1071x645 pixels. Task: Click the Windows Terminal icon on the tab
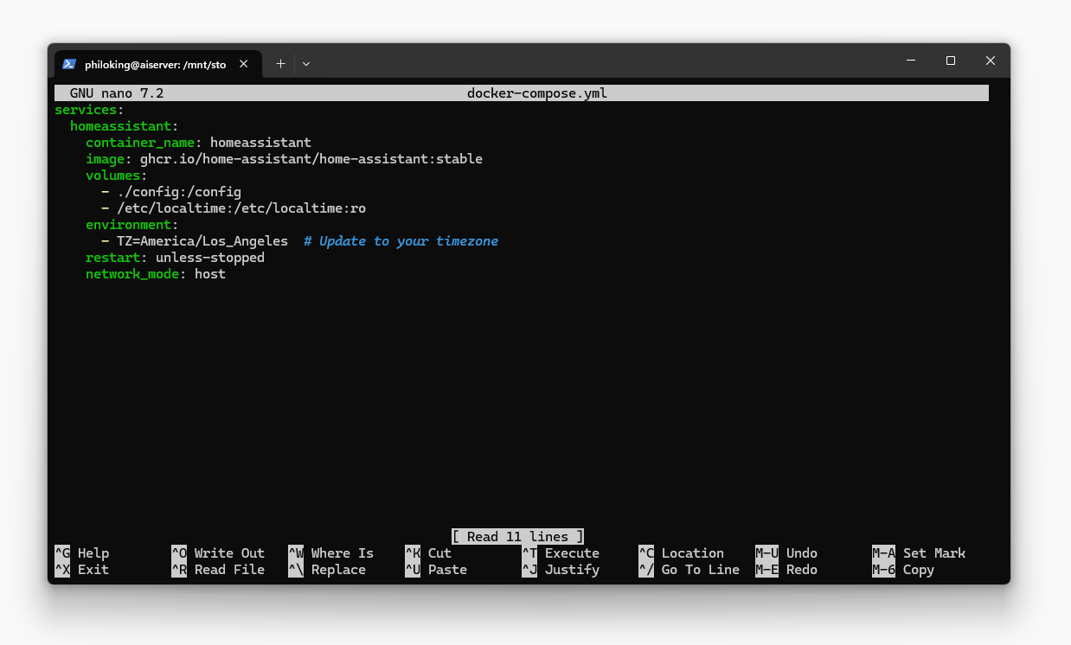pos(69,63)
